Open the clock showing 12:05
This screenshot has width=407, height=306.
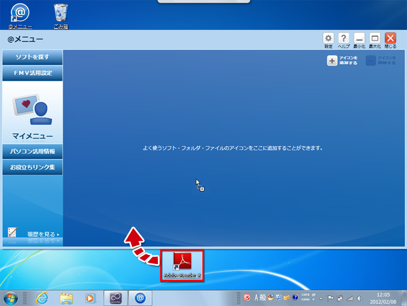tap(383, 298)
